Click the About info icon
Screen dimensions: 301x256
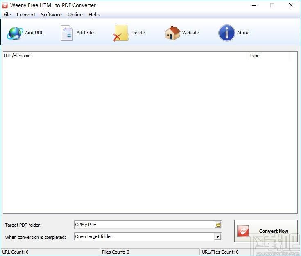226,33
